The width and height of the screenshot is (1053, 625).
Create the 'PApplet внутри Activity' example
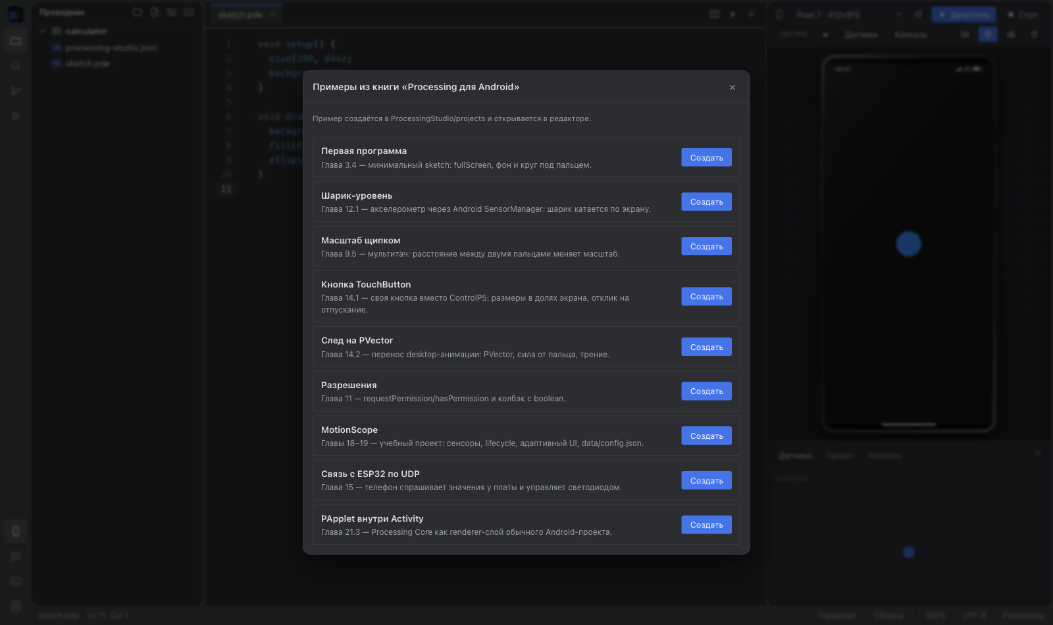[x=706, y=525]
